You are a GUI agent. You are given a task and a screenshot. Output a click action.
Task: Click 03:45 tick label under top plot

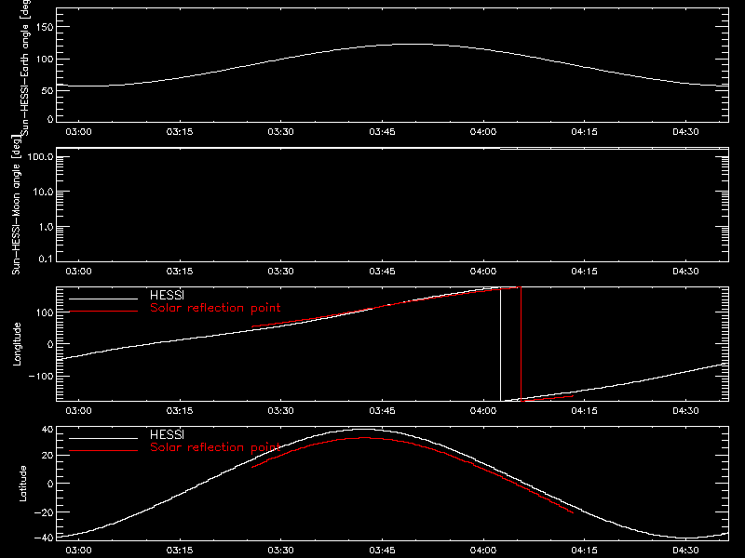coord(382,131)
